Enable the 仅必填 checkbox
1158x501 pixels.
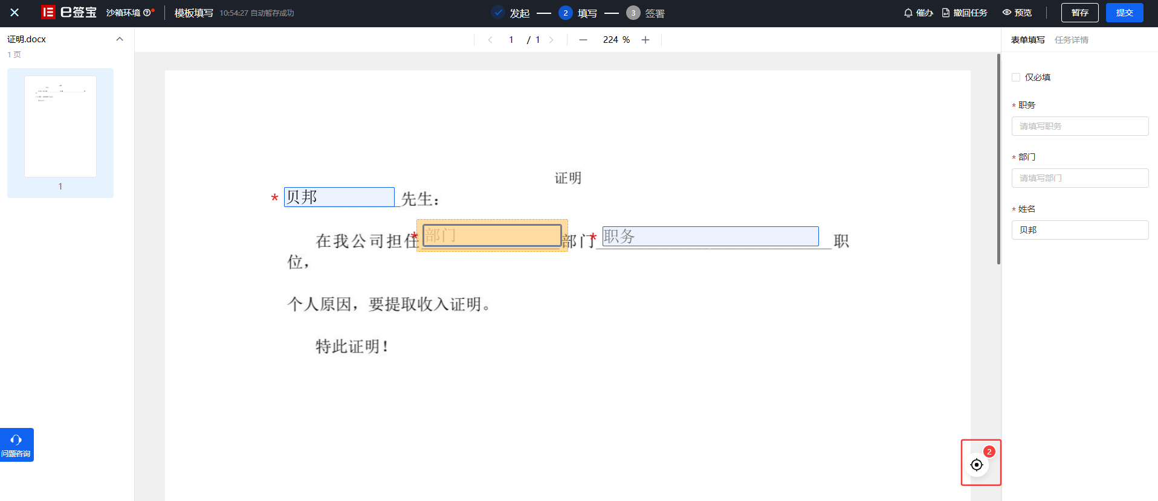[1016, 77]
